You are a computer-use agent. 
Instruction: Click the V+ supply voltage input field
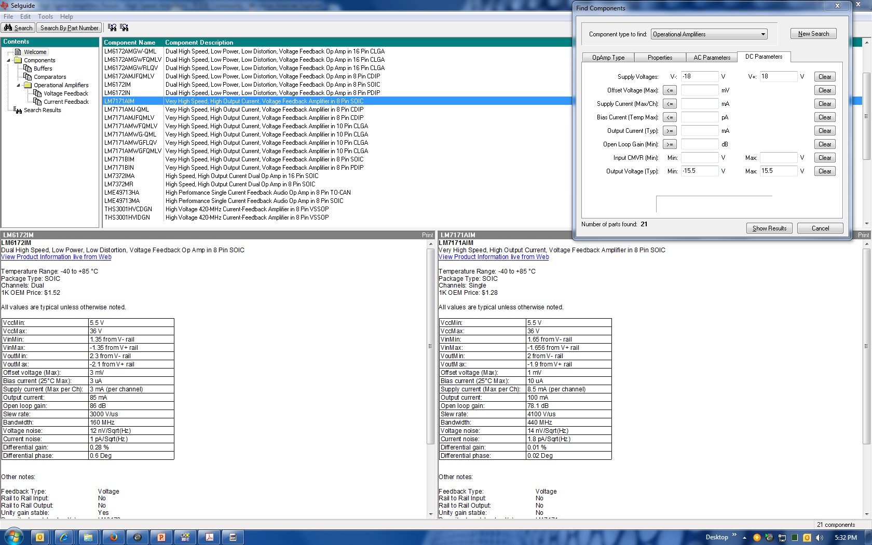pos(779,77)
